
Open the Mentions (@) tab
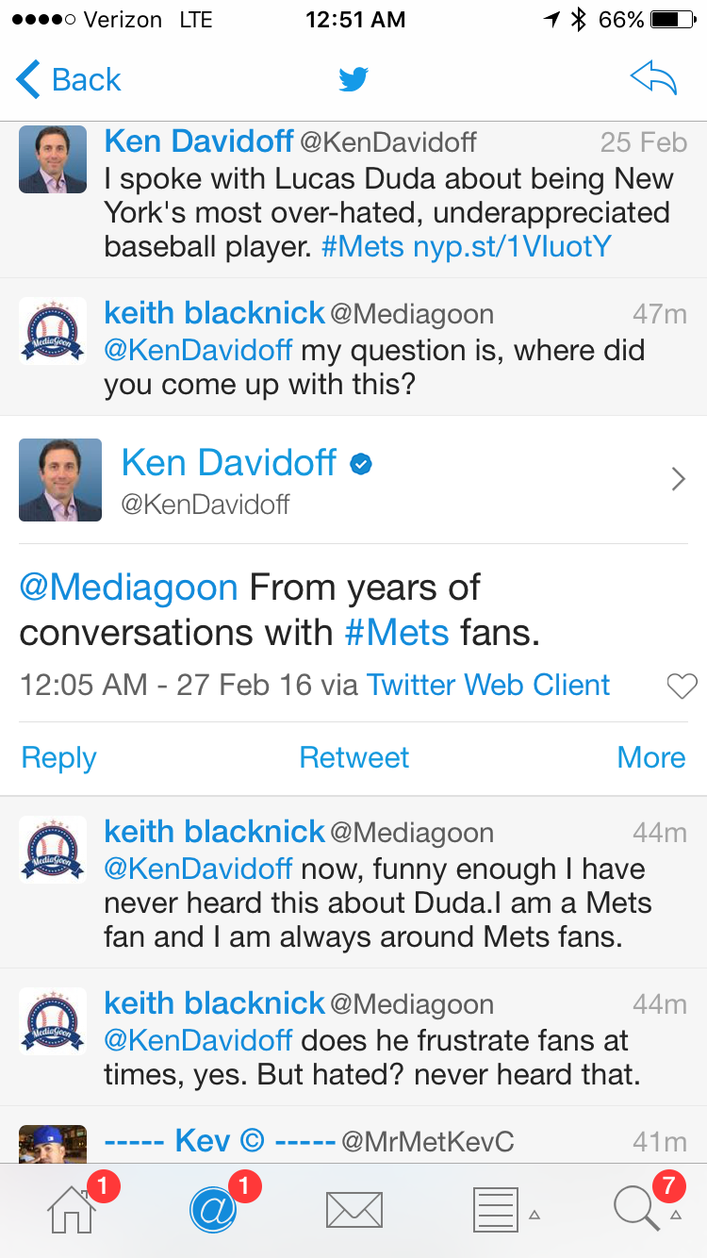click(213, 1209)
